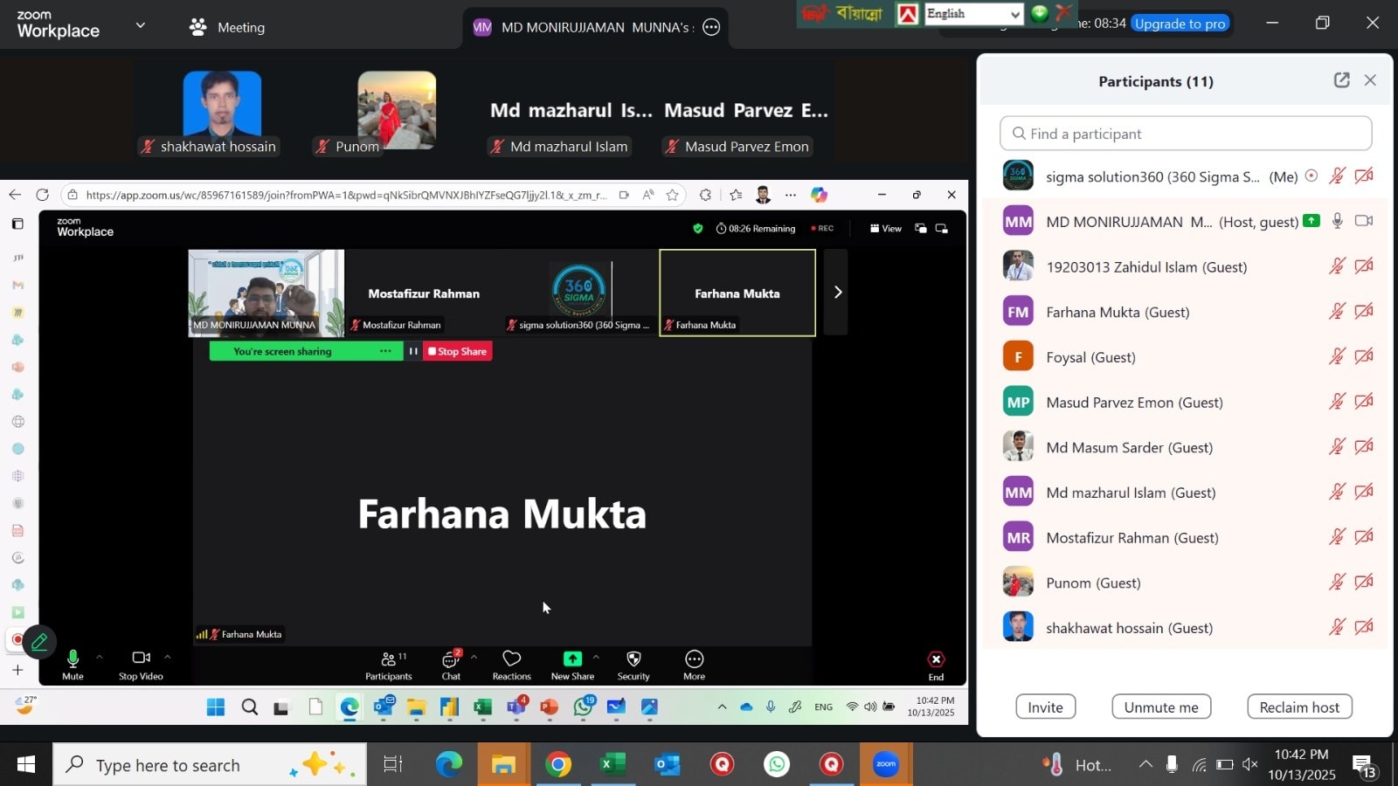This screenshot has height=786, width=1398.
Task: Toggle the Mute microphone button
Action: point(73,659)
